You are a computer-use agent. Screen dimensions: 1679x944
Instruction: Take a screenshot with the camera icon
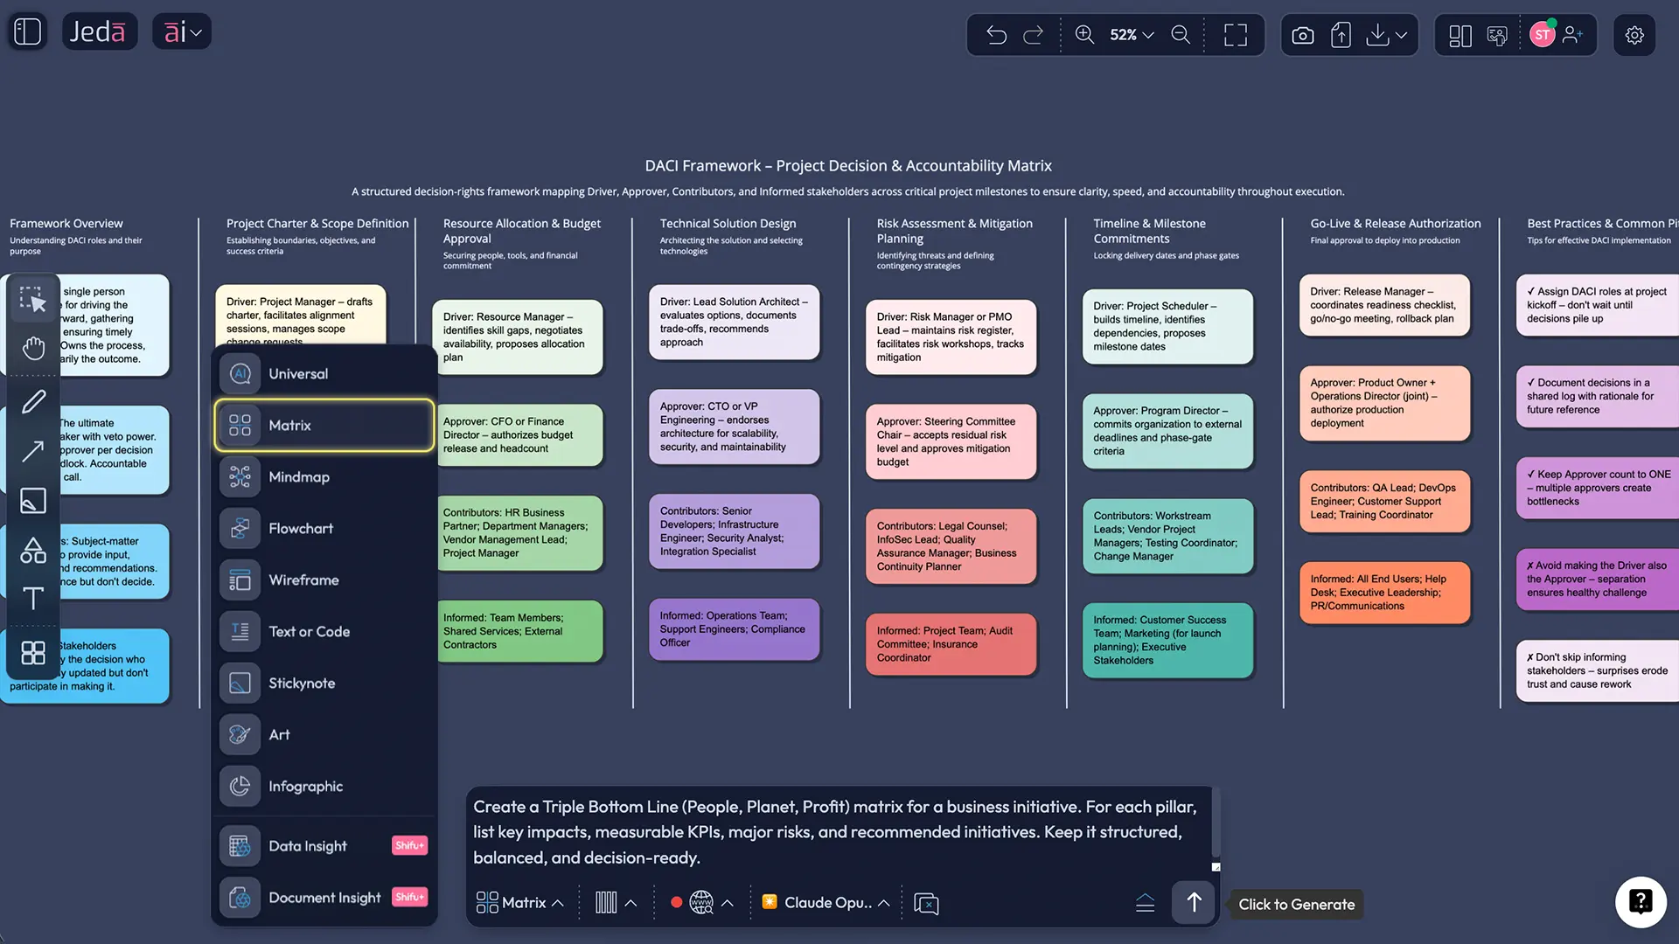[1302, 35]
